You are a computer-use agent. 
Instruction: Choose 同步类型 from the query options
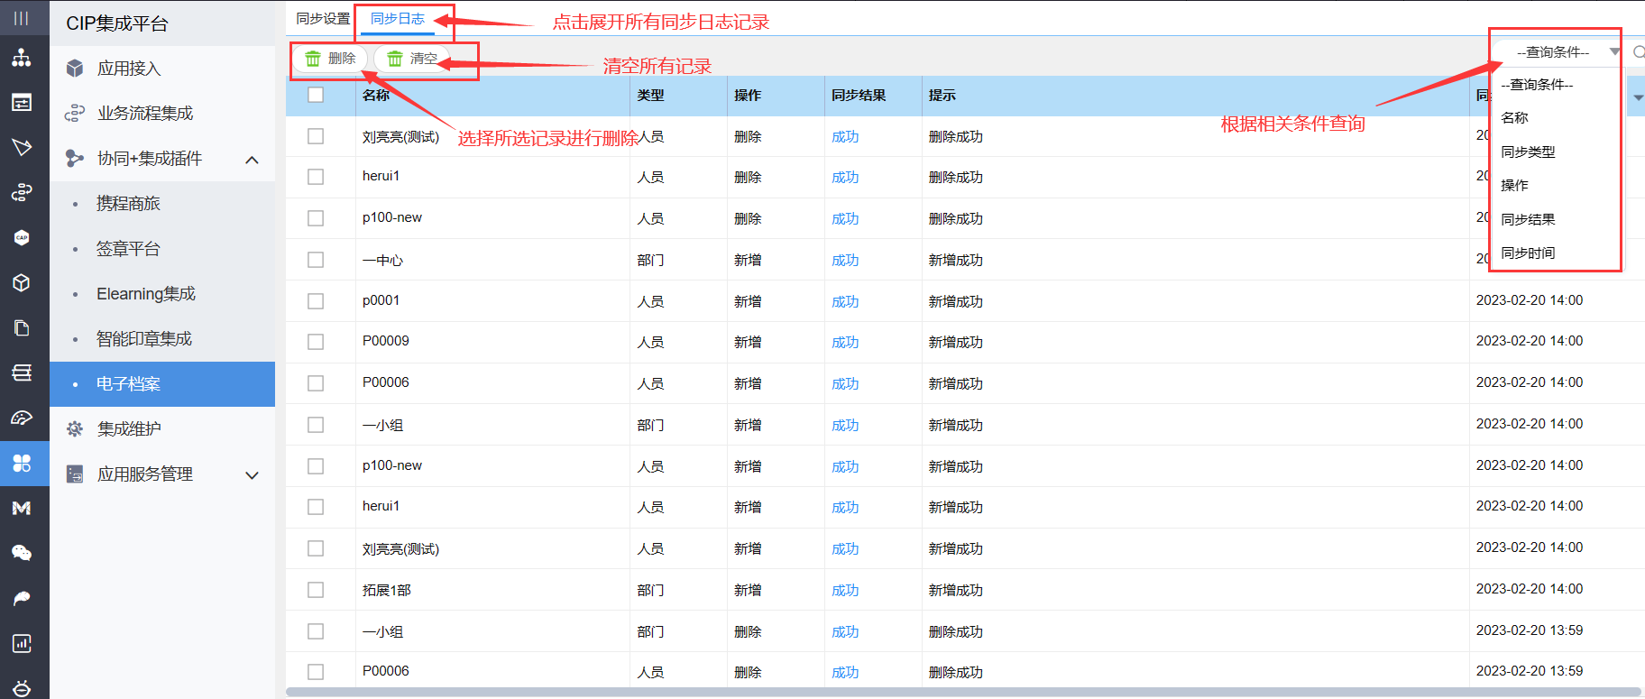pyautogui.click(x=1528, y=152)
